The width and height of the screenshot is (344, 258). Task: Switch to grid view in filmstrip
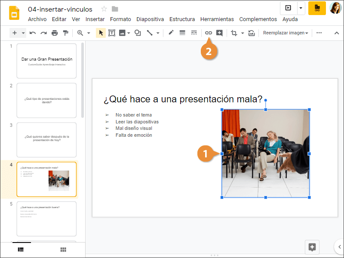[x=63, y=249]
